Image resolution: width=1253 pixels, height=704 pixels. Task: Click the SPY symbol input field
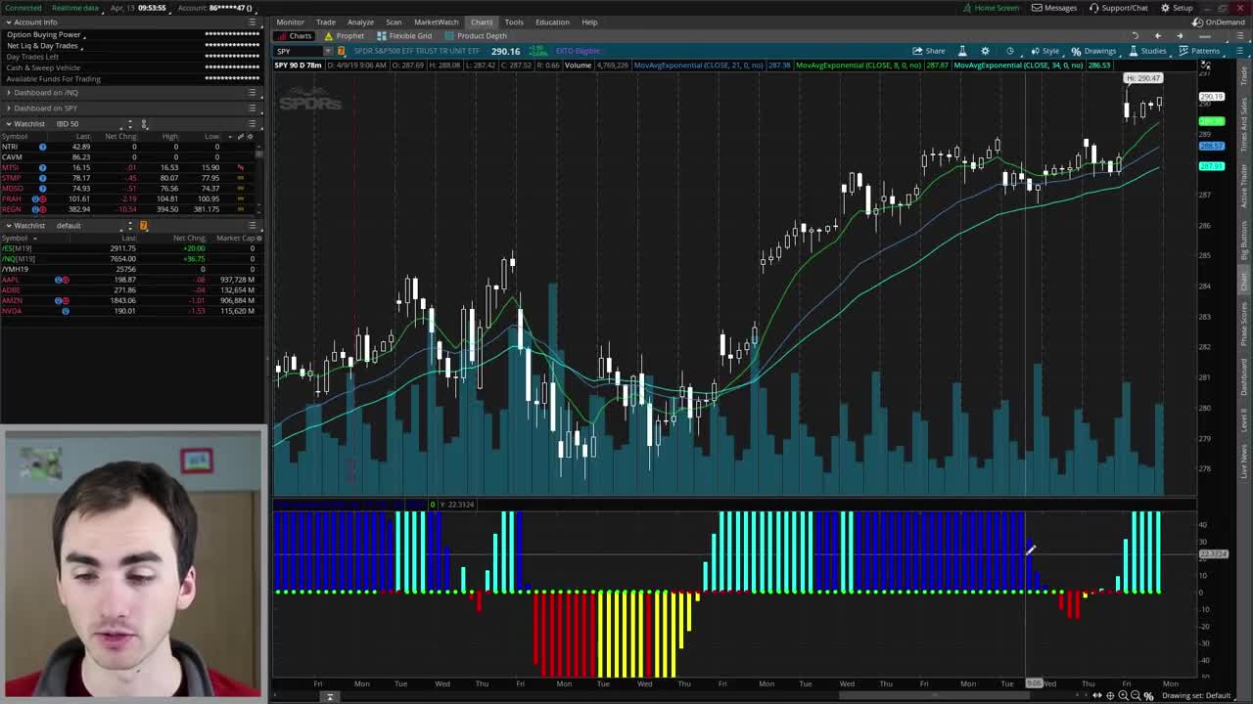(x=299, y=51)
